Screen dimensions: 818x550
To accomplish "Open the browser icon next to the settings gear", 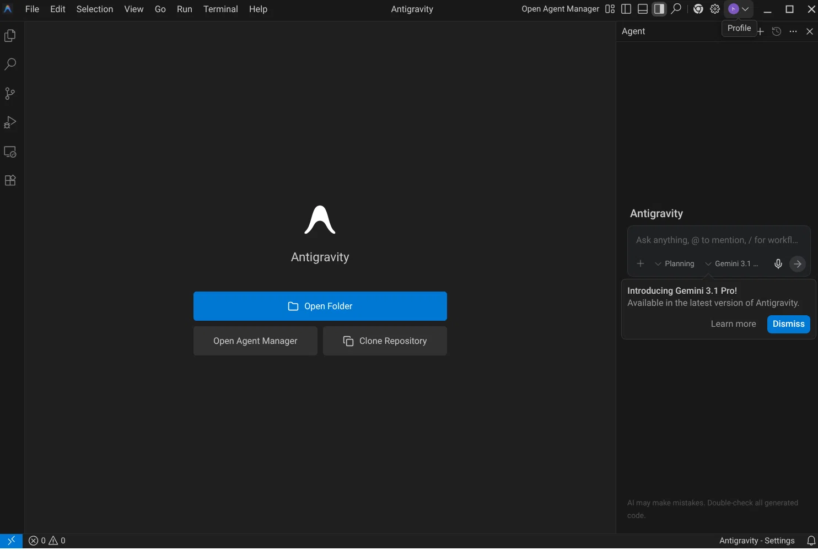I will point(698,9).
